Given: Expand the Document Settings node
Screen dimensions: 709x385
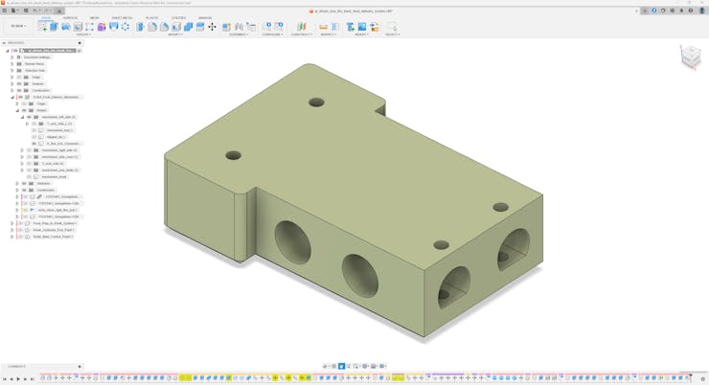Looking at the screenshot, I should [12, 57].
